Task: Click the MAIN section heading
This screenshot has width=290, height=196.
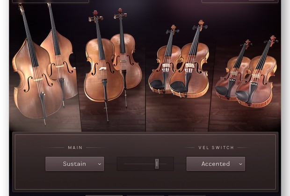Action: tap(75, 147)
